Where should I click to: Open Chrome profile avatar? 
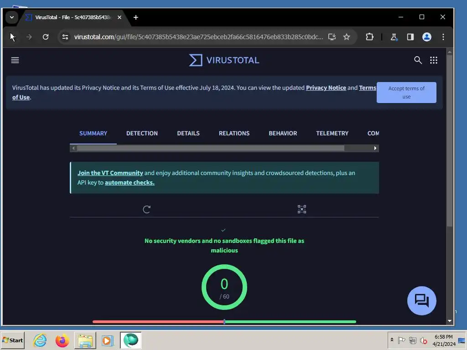(427, 37)
